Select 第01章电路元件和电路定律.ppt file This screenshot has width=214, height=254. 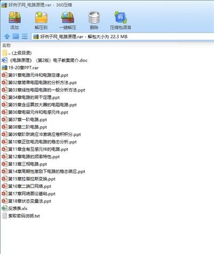(35, 75)
